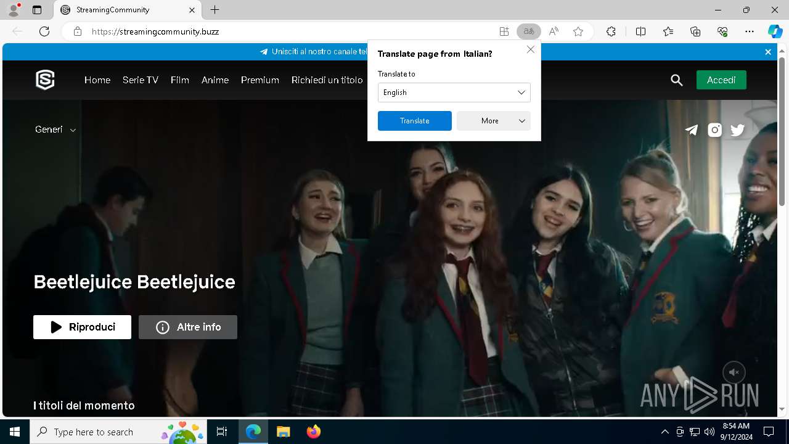
Task: View site information lock icon
Action: tap(78, 31)
